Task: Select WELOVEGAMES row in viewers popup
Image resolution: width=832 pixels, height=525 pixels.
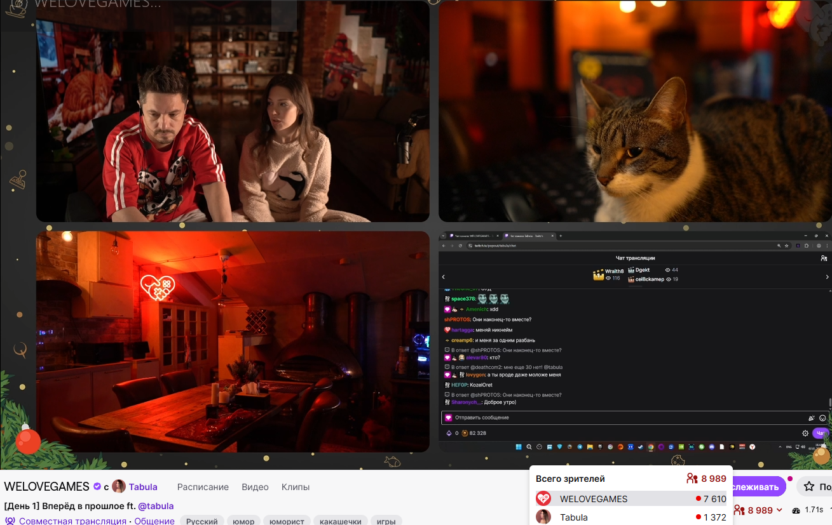Action: pyautogui.click(x=631, y=499)
